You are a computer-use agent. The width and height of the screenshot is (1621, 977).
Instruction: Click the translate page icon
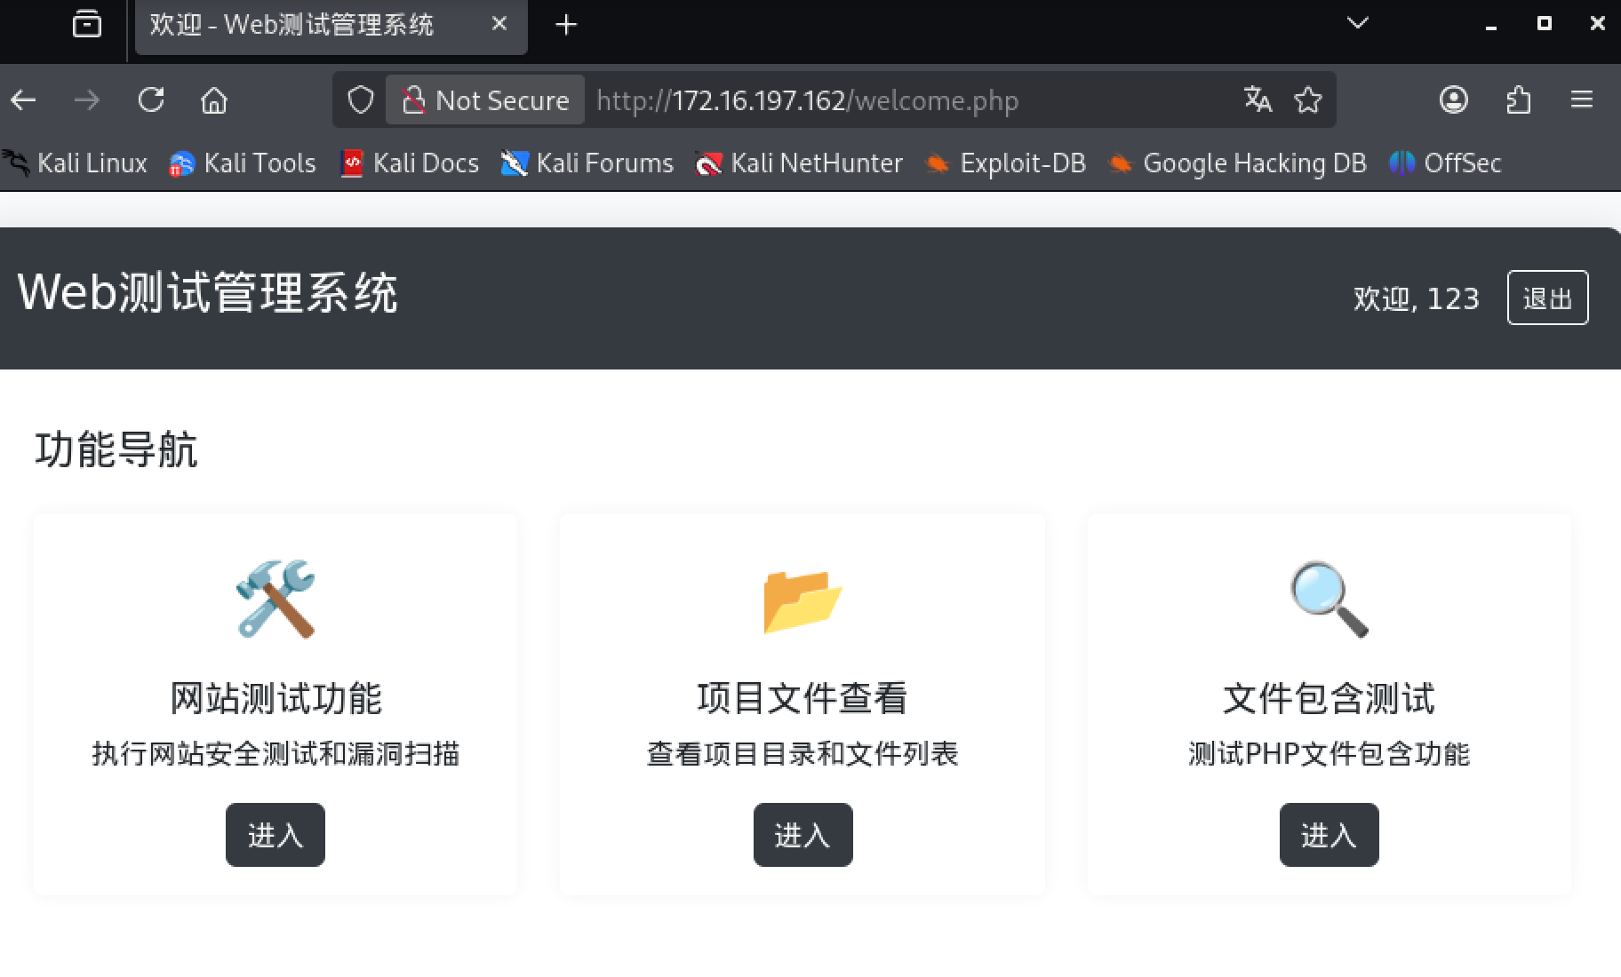(x=1257, y=100)
